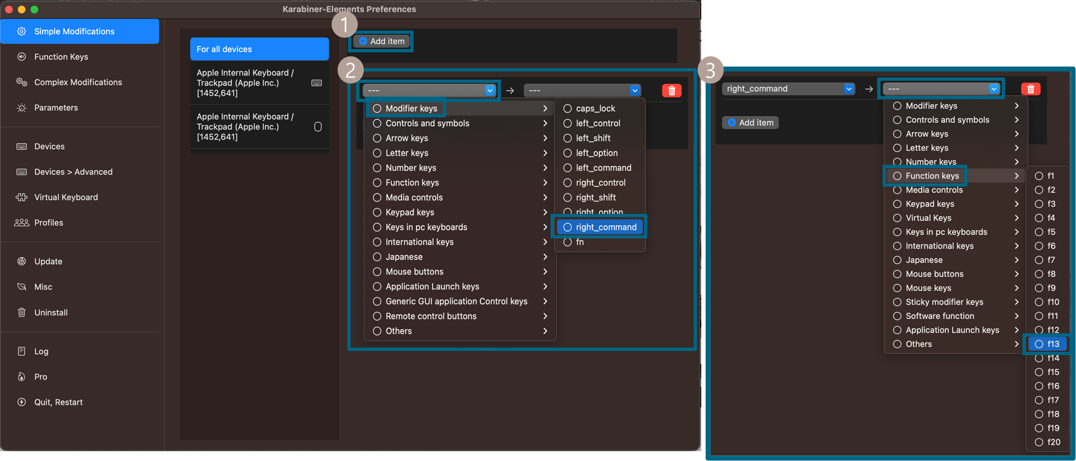Click the Quit, Restart bolt icon

coord(21,402)
